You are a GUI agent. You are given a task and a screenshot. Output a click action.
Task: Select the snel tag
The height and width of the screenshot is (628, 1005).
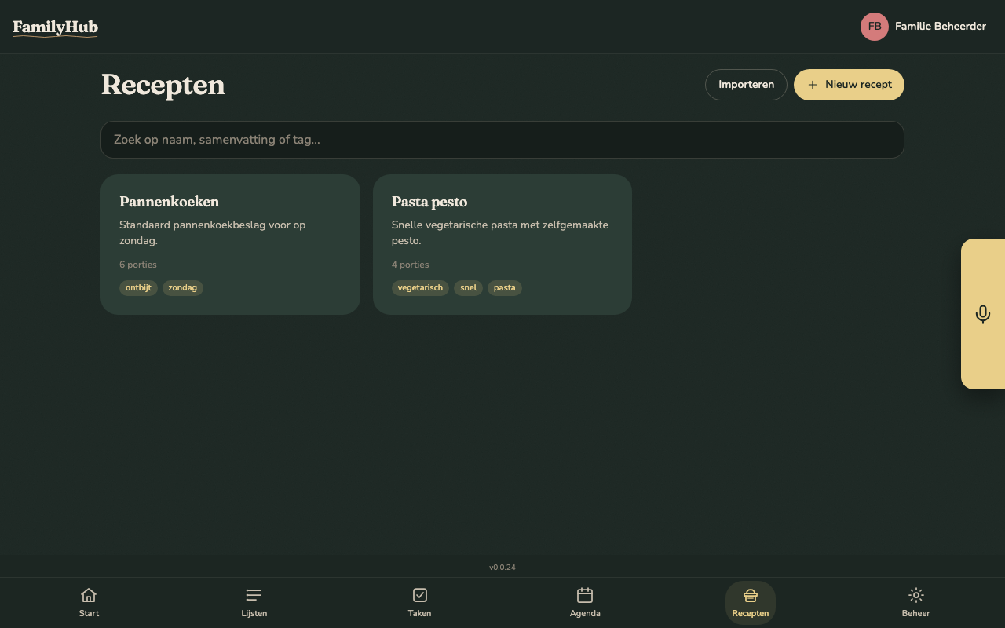coord(468,288)
